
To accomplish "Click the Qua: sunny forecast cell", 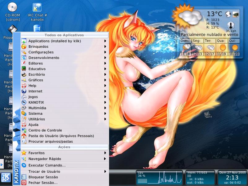I will [222, 47].
